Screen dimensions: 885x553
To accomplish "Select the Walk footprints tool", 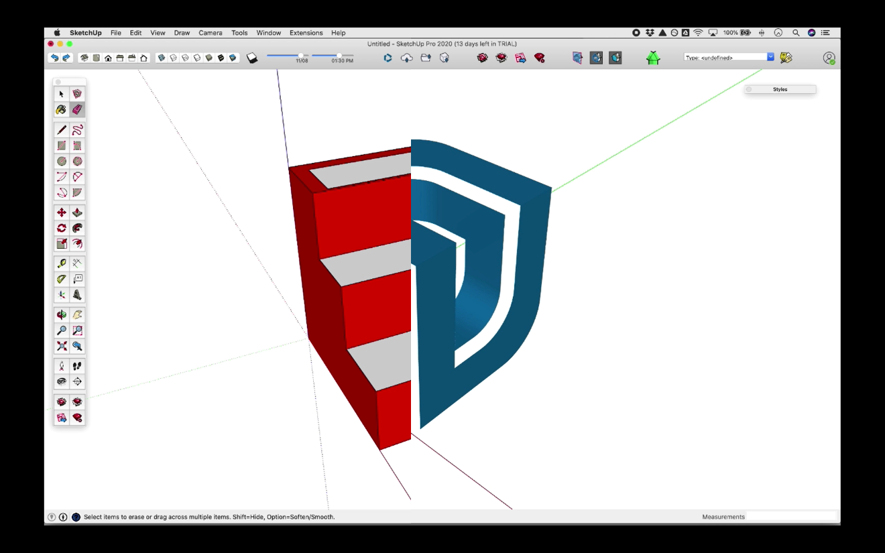I will coord(77,366).
